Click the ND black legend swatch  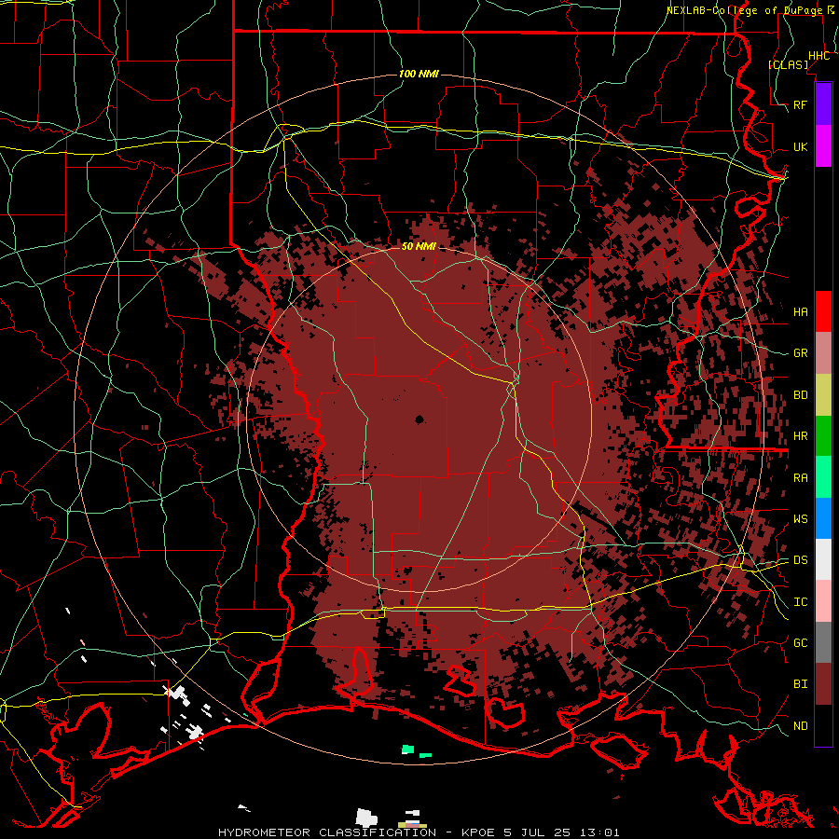pyautogui.click(x=823, y=725)
